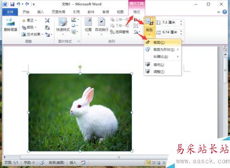This screenshot has width=230, height=168.
Task: Click the macro recording icon in status bar
Action: pos(83,162)
